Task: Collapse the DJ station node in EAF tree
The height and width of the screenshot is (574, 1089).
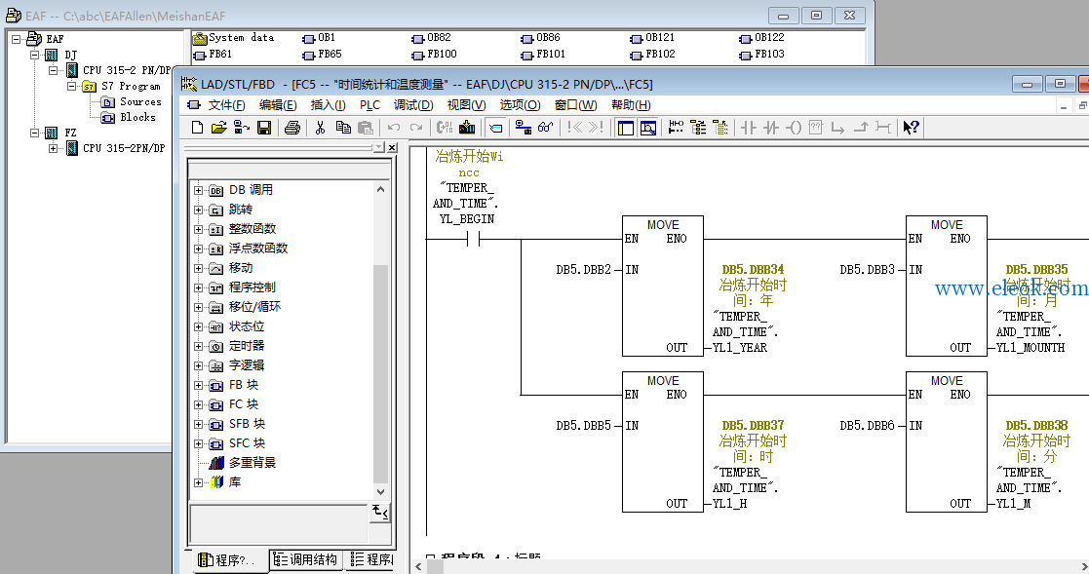Action: (35, 55)
